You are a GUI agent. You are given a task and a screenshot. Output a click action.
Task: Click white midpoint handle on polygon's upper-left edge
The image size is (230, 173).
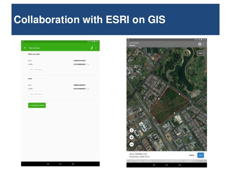pos(159,99)
